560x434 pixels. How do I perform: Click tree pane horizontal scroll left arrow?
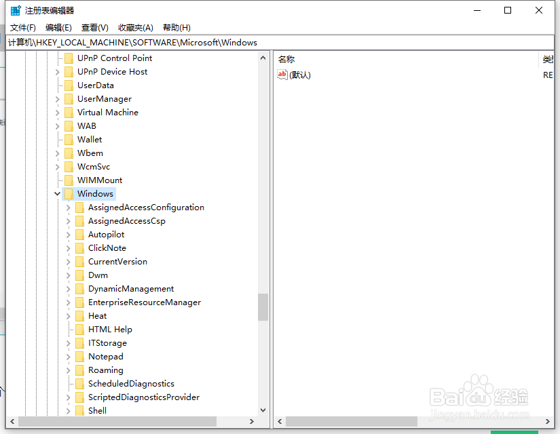(x=12, y=422)
